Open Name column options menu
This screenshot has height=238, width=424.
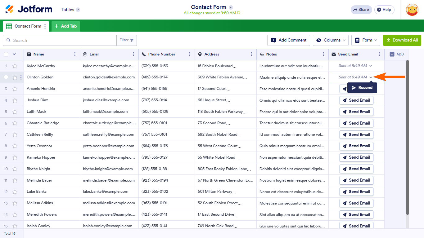(75, 54)
